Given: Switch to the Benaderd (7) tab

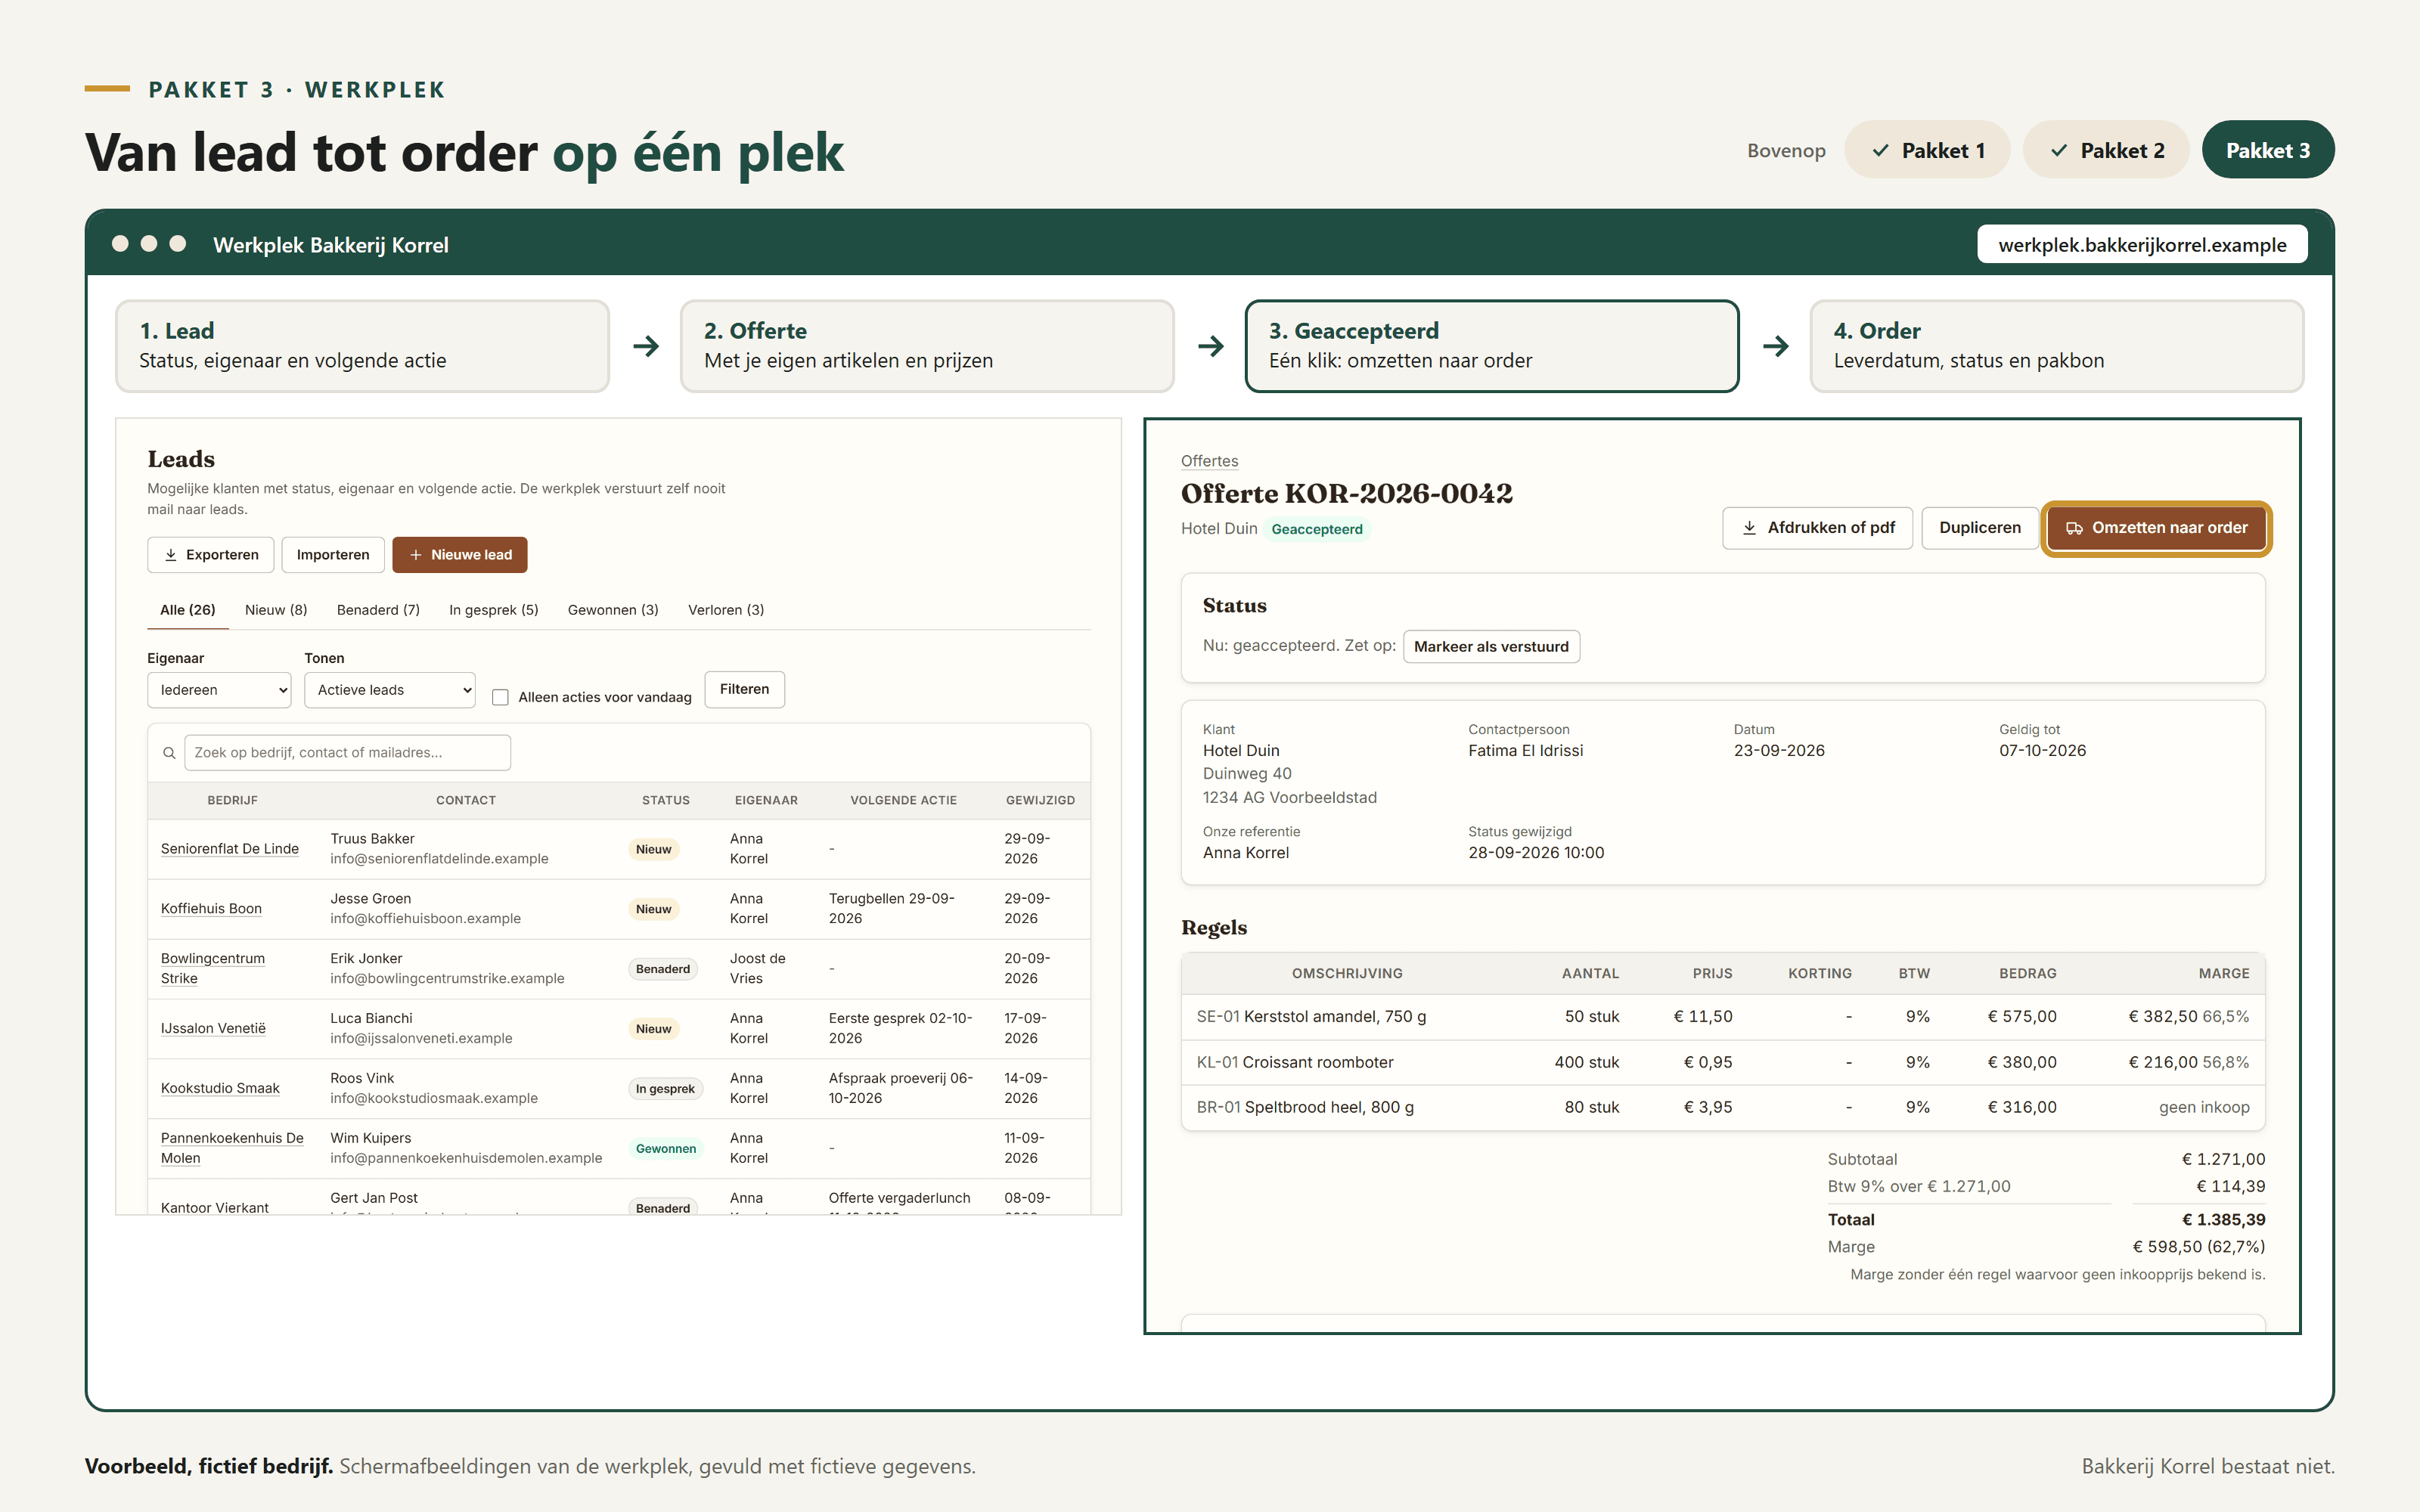Looking at the screenshot, I should [378, 610].
